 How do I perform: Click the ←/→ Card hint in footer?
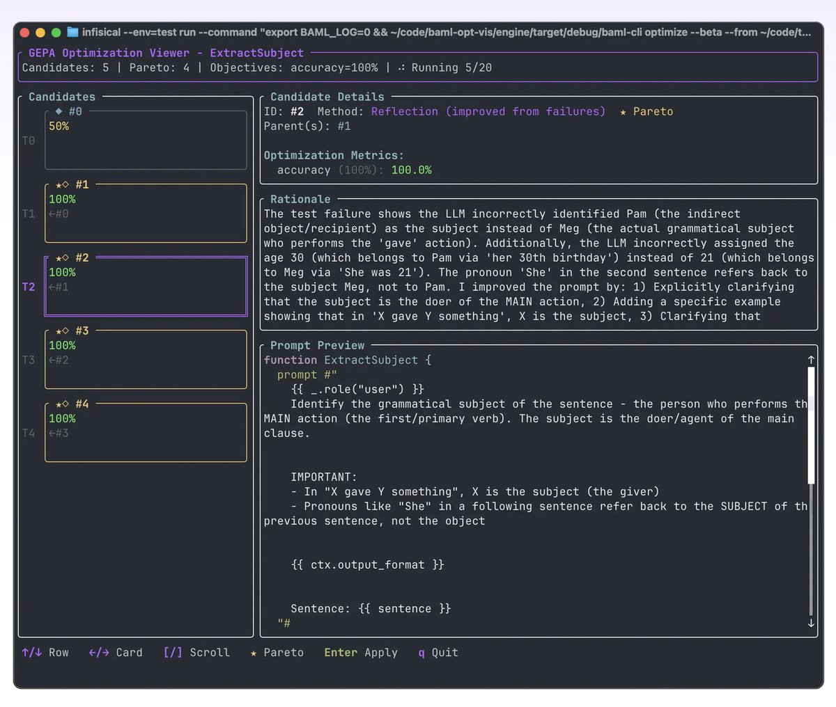(116, 653)
